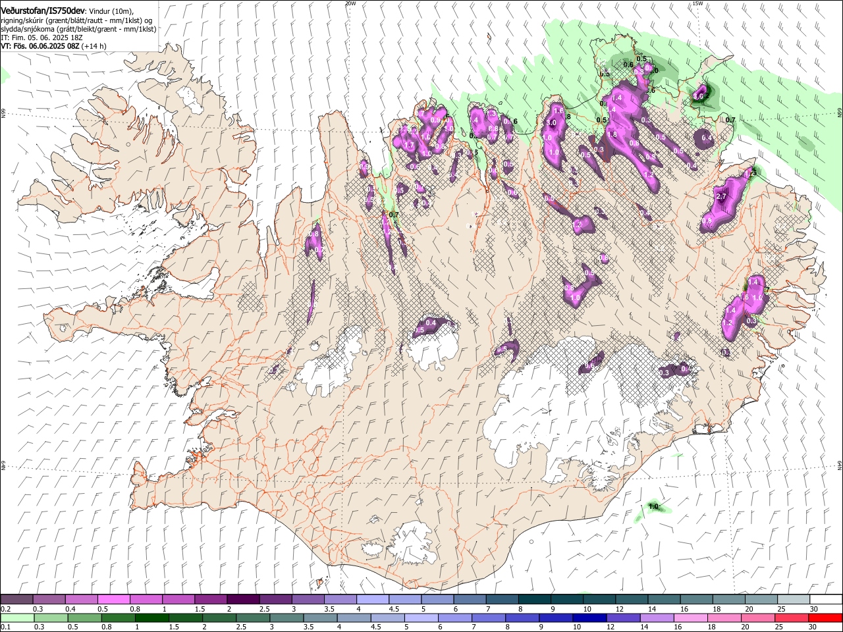Click the '0.2' value label under upper legend
This screenshot has width=843, height=632.
(x=6, y=609)
